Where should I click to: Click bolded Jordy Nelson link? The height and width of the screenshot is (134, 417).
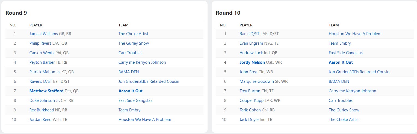252,62
